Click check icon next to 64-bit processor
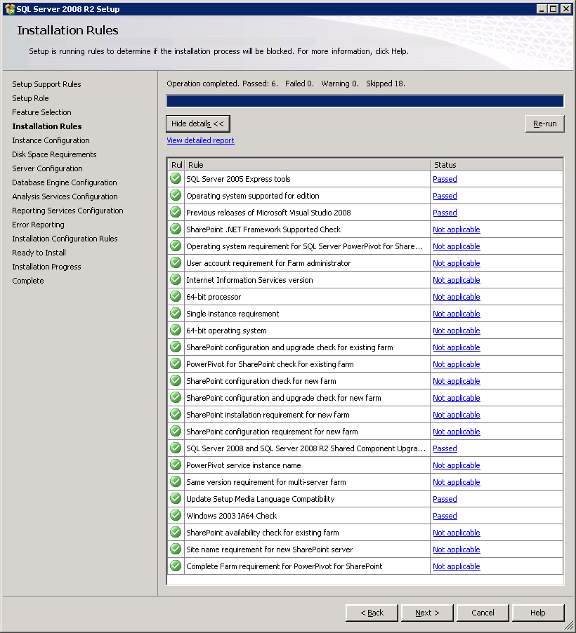The image size is (576, 633). [176, 297]
